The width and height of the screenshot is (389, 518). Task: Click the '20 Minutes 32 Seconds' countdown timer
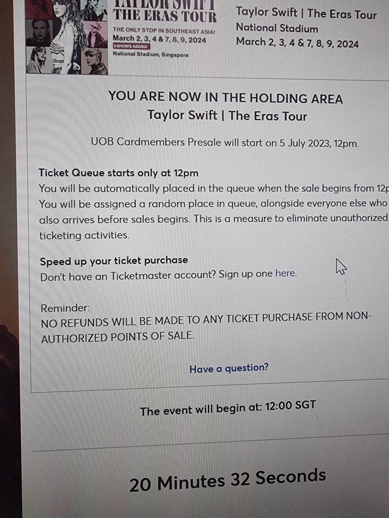(x=227, y=479)
